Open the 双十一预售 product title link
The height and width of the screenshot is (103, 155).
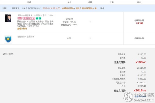coord(36,15)
